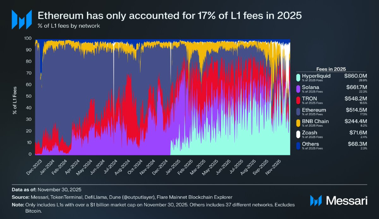The width and height of the screenshot is (379, 219).
Task: Select the Solana purple legend swatch
Action: point(298,89)
